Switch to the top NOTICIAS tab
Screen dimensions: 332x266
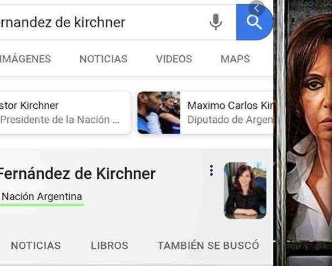[103, 59]
